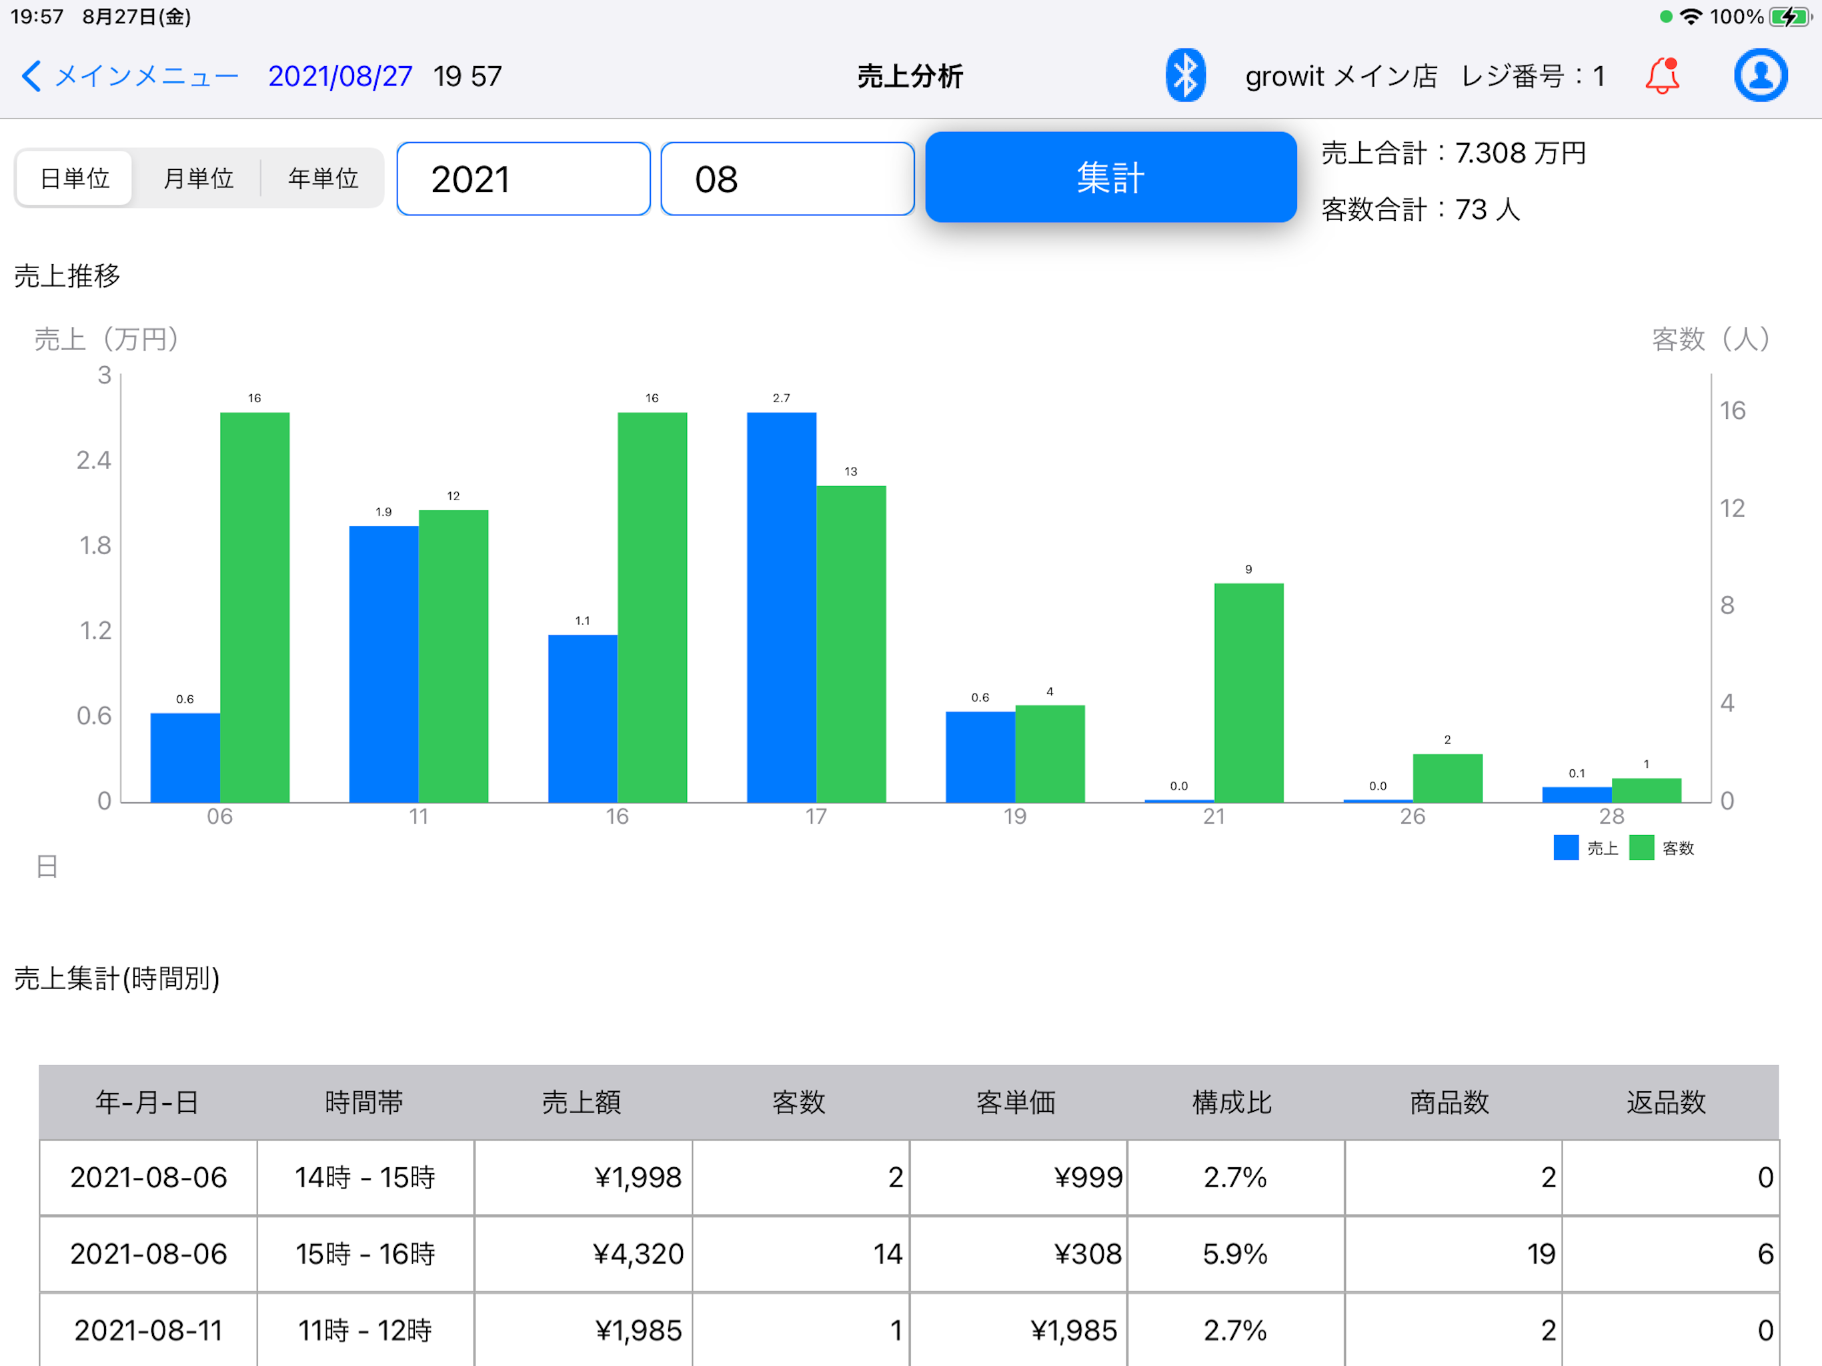Switch to 月単位 view
This screenshot has height=1366, width=1822.
(x=197, y=178)
